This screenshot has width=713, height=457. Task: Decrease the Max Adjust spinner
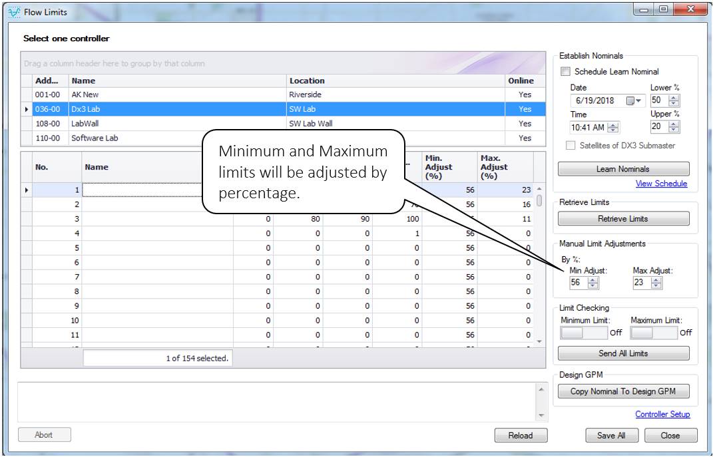pos(656,286)
